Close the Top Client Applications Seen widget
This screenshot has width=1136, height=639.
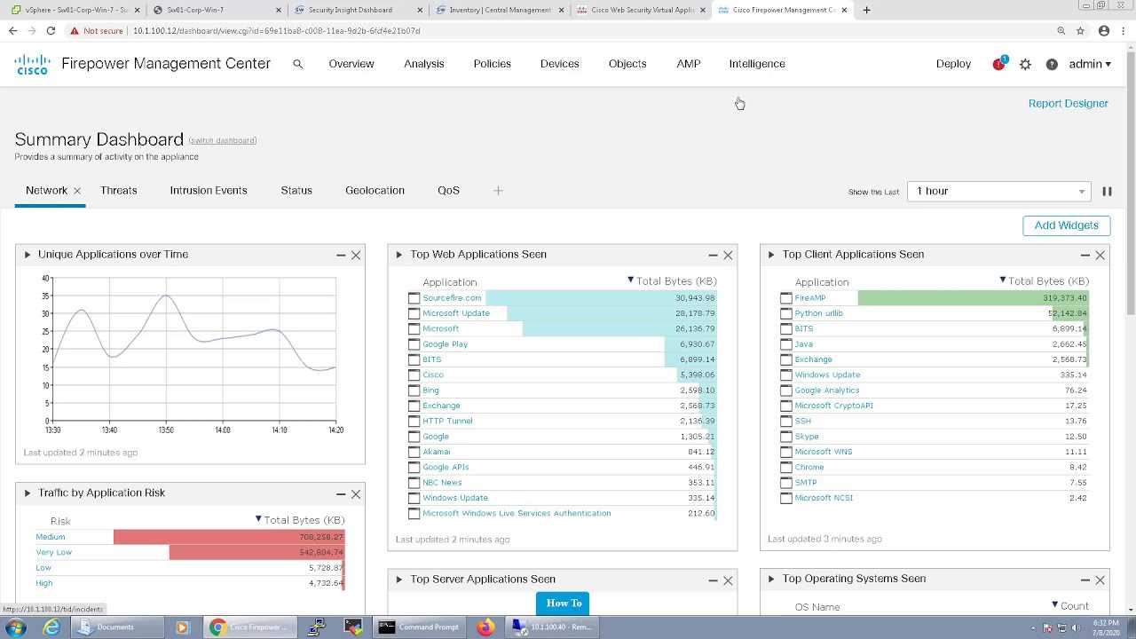(1100, 255)
